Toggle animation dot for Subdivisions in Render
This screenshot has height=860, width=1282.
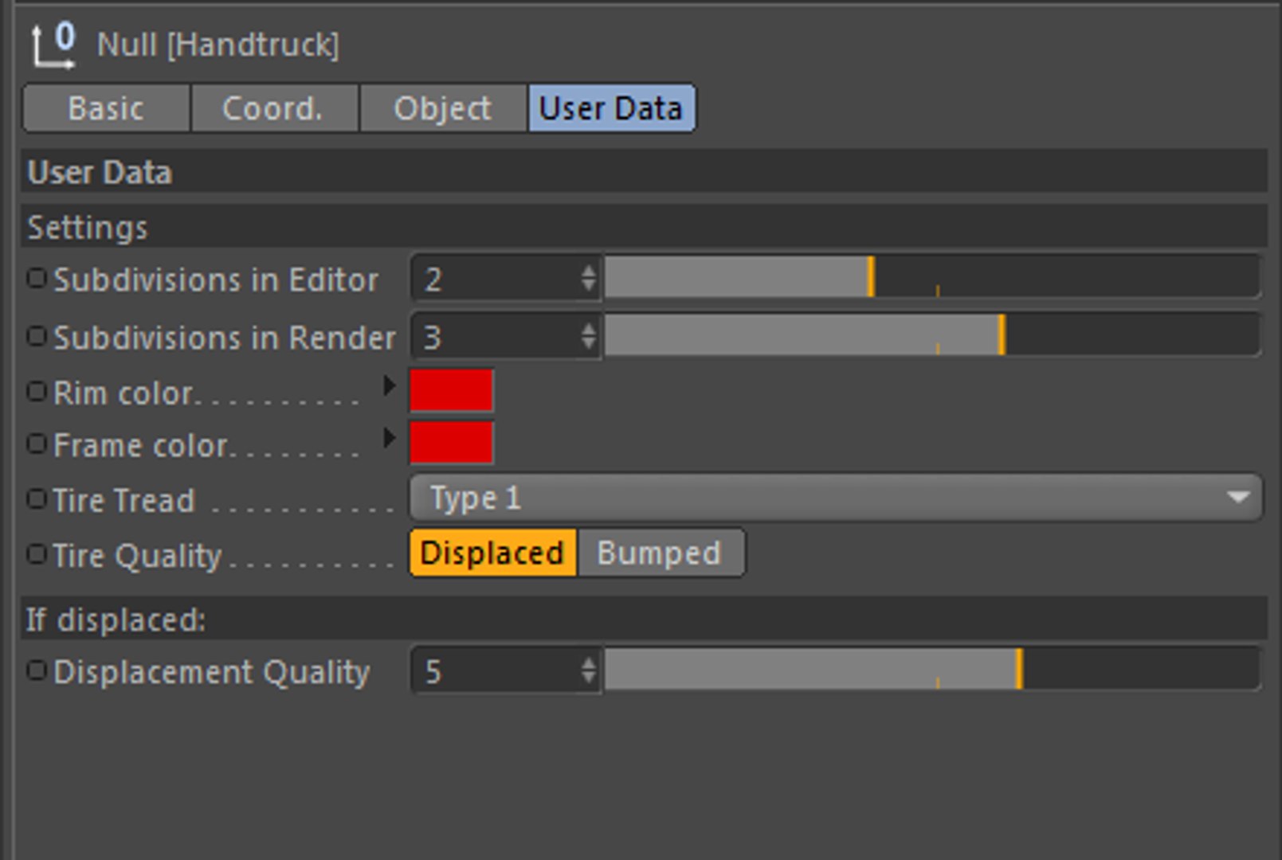tap(37, 336)
